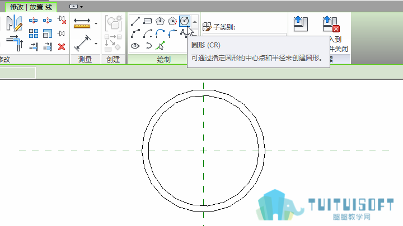Use Trim/Extend Multiple Elements tool
The image size is (403, 226).
[48, 47]
